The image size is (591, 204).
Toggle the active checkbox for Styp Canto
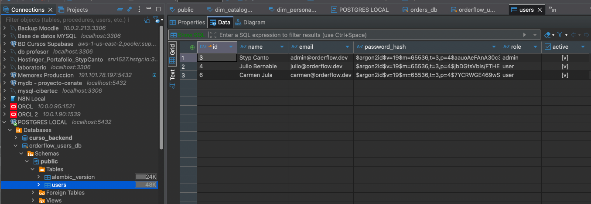click(565, 57)
